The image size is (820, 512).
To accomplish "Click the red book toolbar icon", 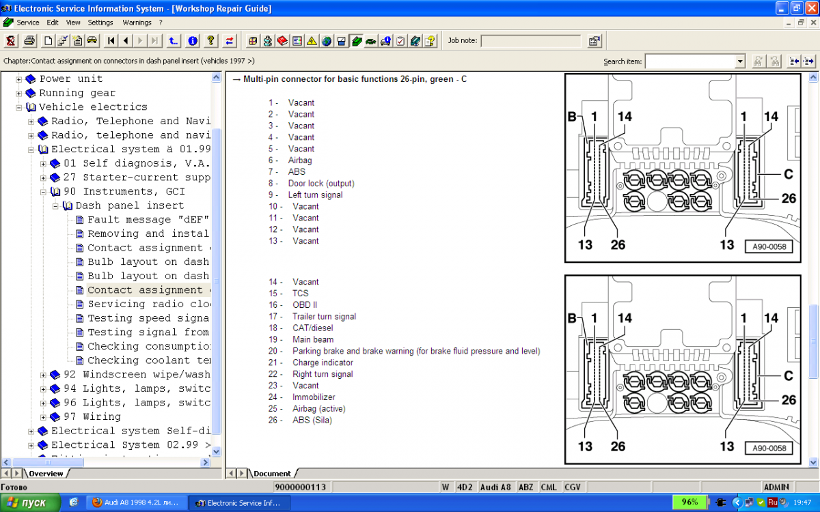I will 282,41.
